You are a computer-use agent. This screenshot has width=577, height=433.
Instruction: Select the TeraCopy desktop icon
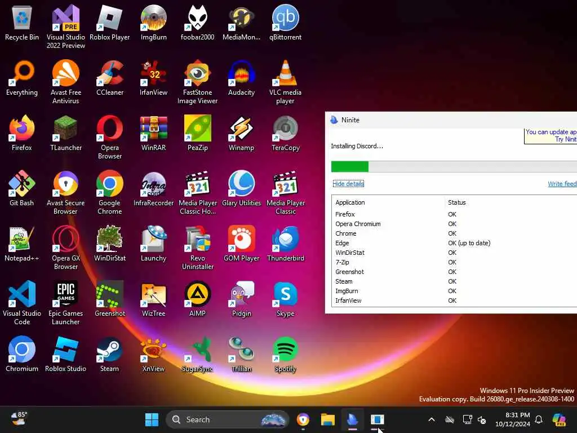(x=285, y=133)
